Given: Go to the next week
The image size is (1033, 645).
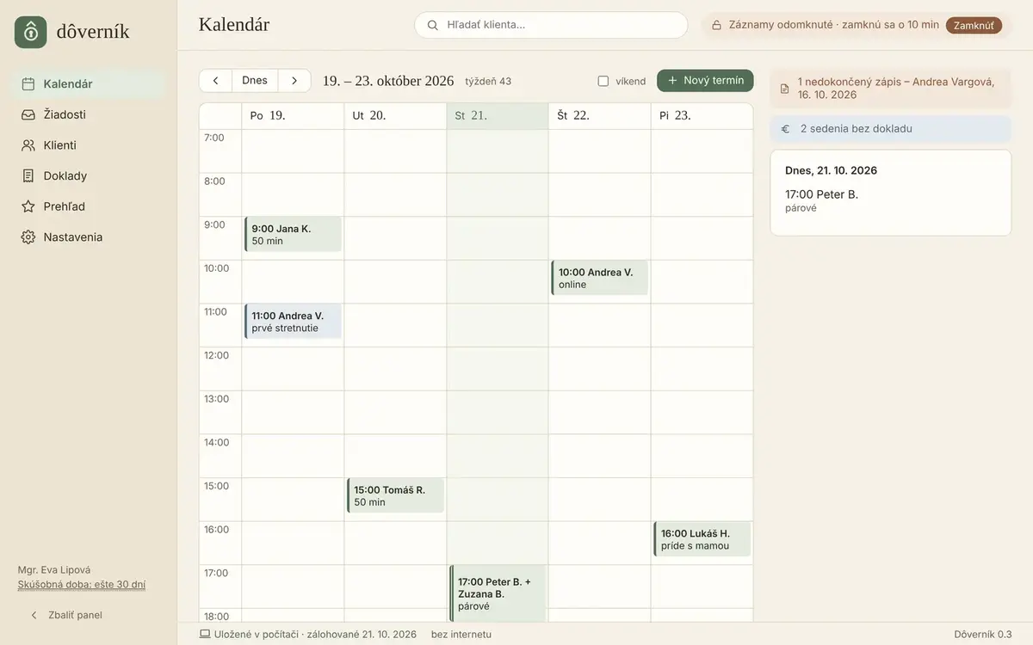Looking at the screenshot, I should 294,81.
